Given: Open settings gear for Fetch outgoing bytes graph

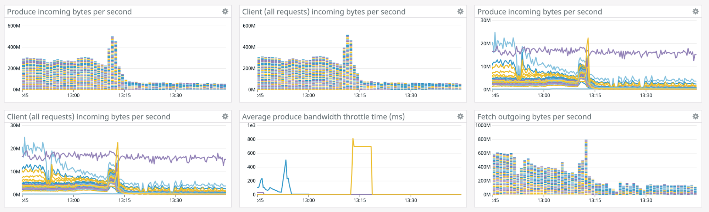Looking at the screenshot, I should 696,117.
